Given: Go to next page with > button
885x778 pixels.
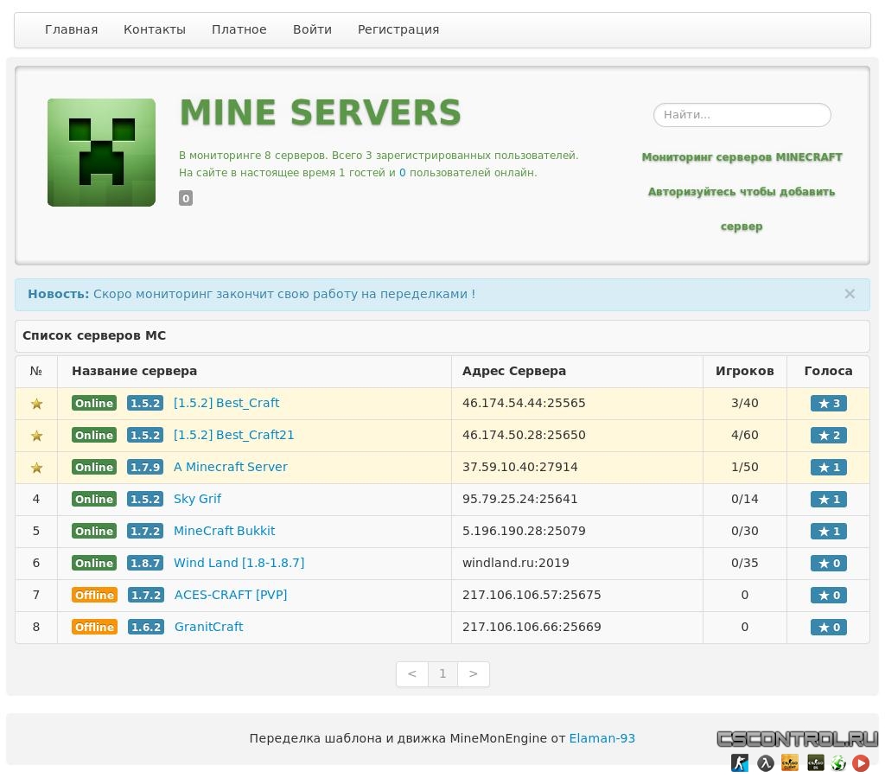Looking at the screenshot, I should click(473, 674).
